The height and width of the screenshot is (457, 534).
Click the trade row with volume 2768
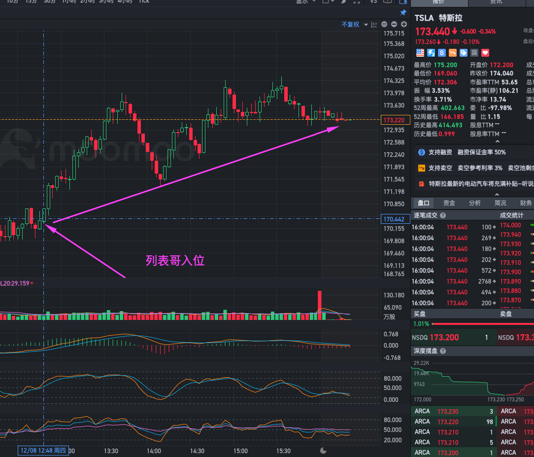click(x=454, y=281)
